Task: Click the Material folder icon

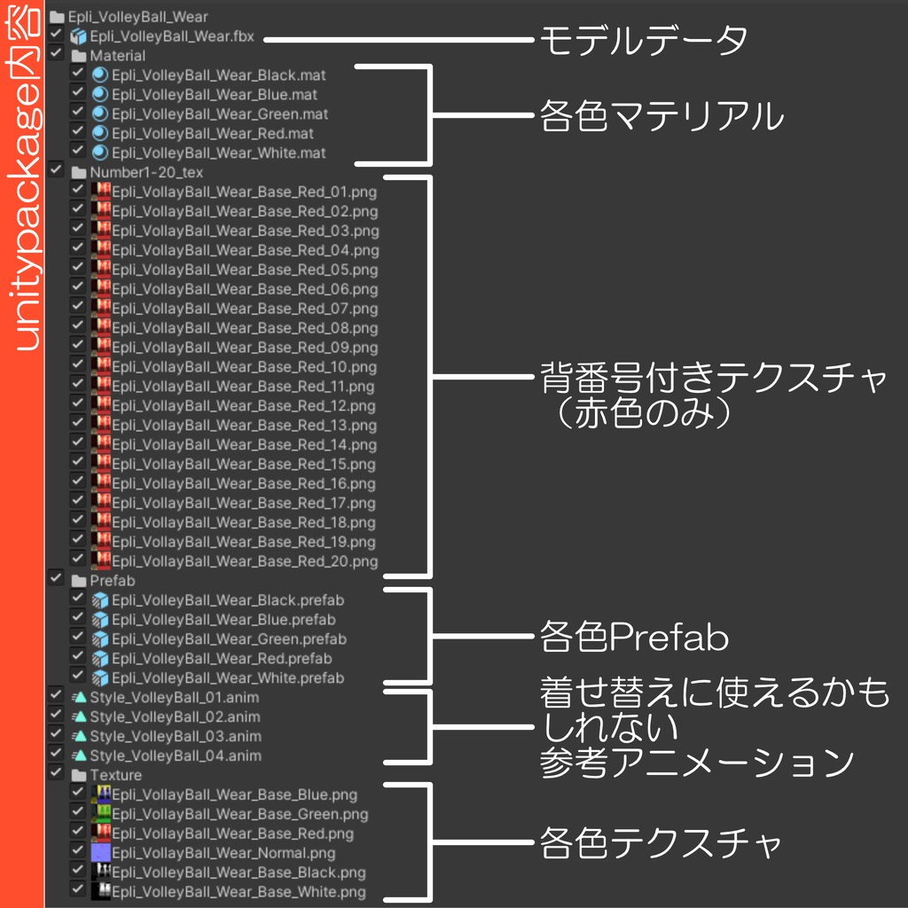Action: point(77,55)
